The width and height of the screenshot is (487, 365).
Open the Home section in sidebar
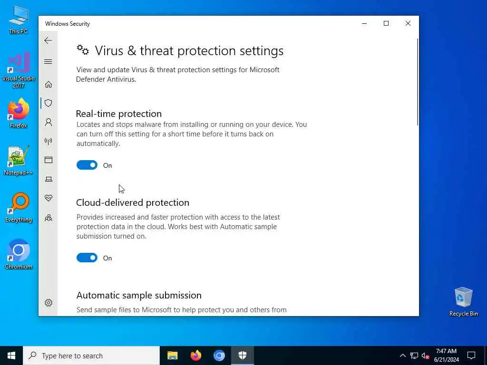click(x=49, y=85)
